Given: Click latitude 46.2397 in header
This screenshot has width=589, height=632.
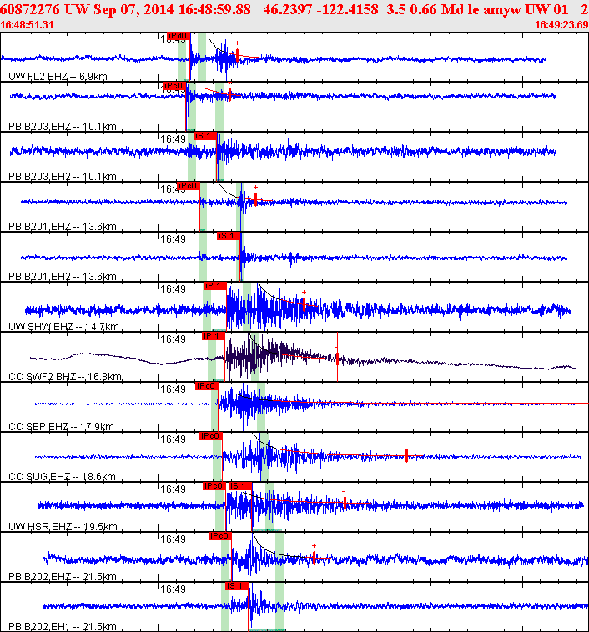Looking at the screenshot, I should click(x=287, y=9).
